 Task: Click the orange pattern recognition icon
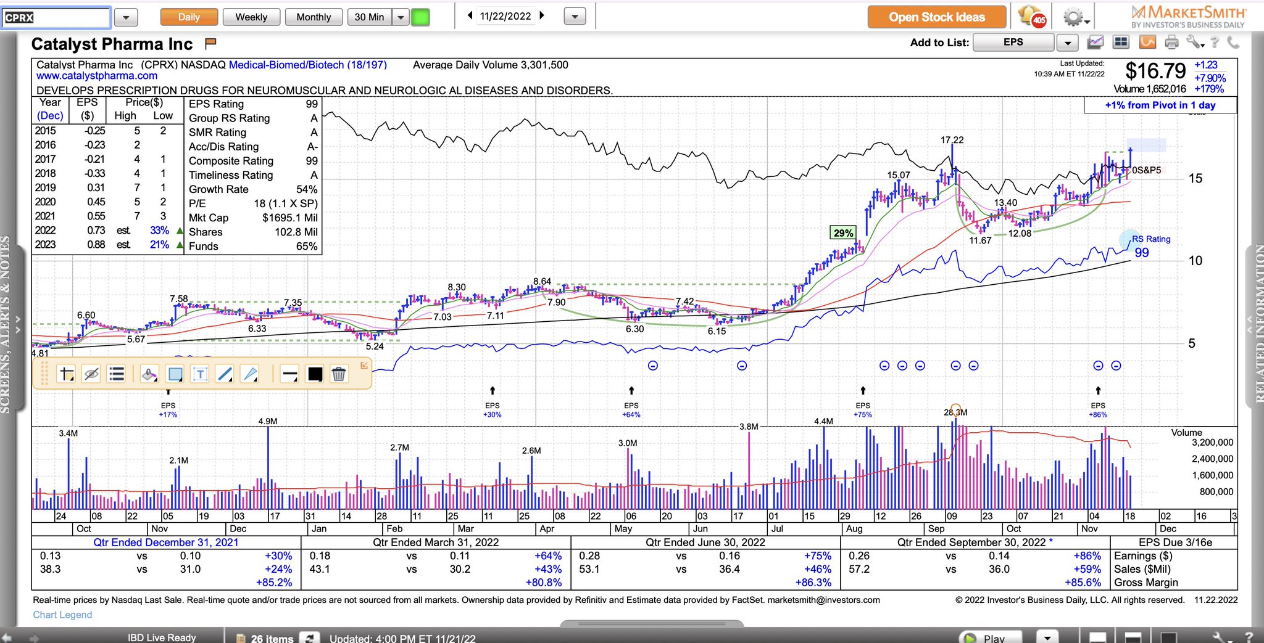click(x=1147, y=43)
